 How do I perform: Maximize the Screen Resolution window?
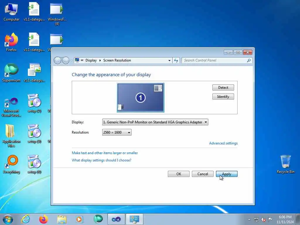pos(238,52)
